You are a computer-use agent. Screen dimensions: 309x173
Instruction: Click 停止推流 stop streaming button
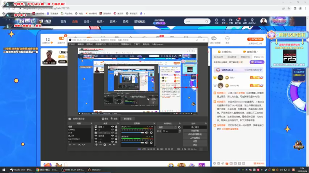[x=195, y=127]
